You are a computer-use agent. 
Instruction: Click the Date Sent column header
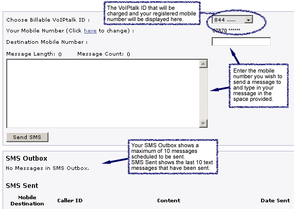(x=275, y=200)
